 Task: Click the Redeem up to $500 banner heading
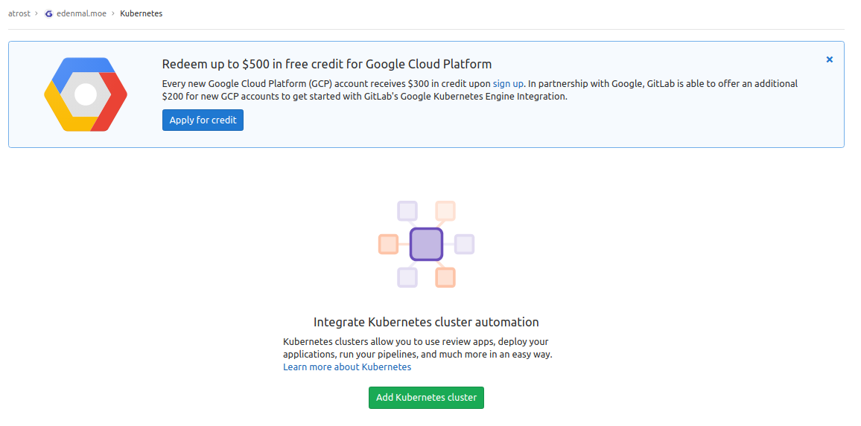327,64
